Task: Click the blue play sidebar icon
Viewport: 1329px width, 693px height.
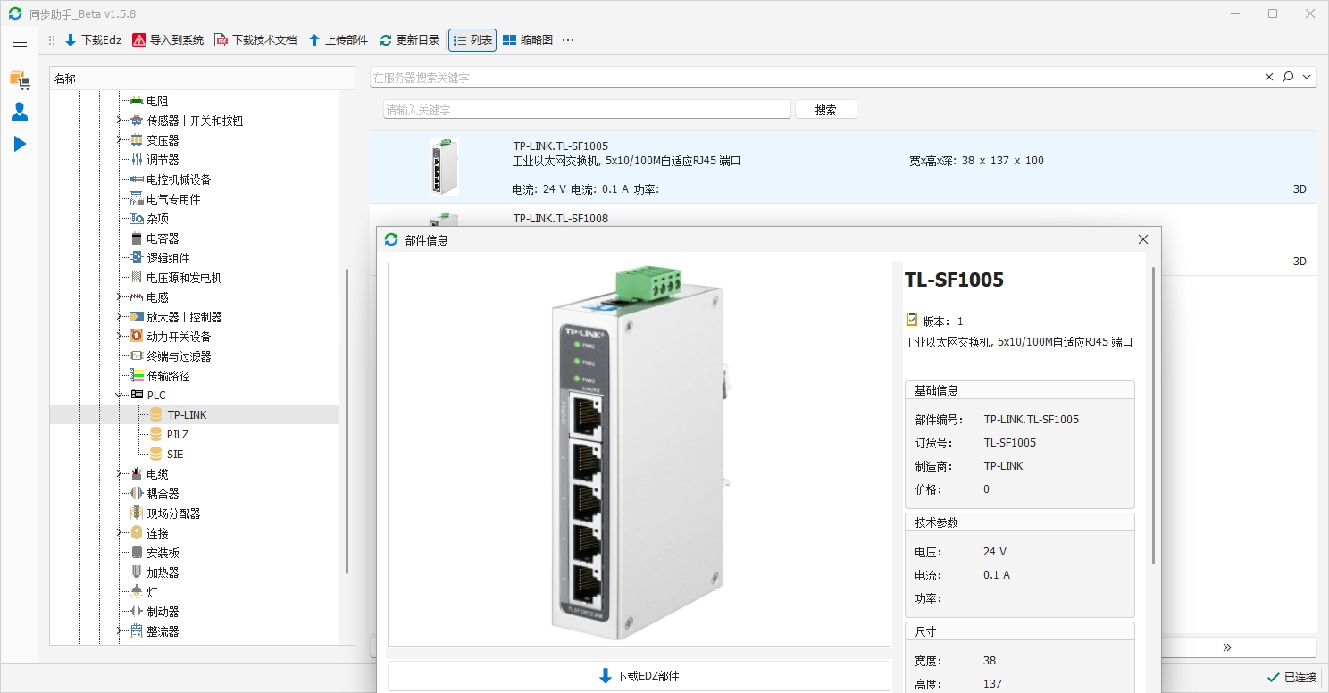Action: [20, 144]
